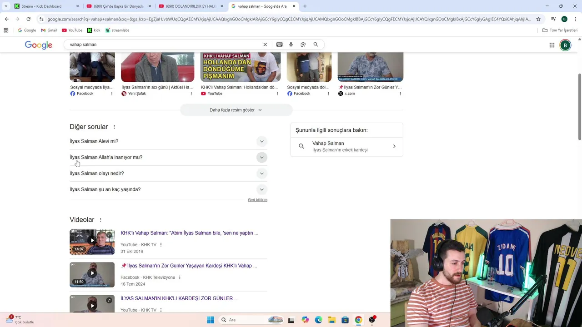This screenshot has height=327, width=582.
Task: Search by image with Lens icon
Action: 303,45
